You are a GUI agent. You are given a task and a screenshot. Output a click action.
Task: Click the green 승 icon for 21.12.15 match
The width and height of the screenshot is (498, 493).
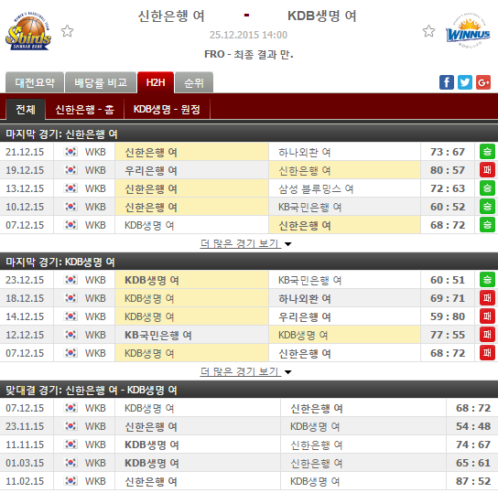(x=487, y=152)
